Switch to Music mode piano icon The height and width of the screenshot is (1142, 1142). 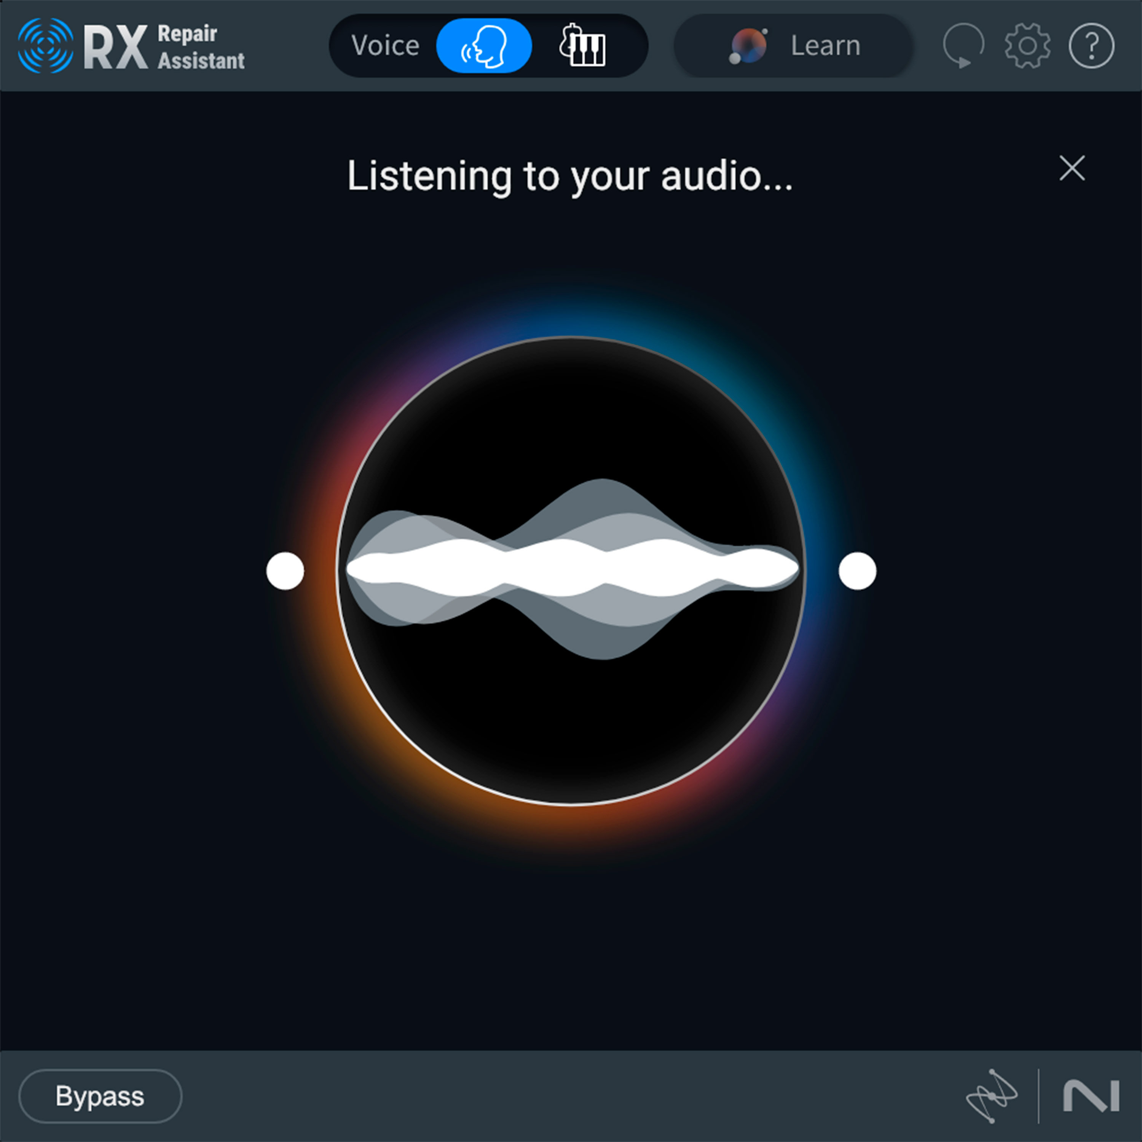pos(584,46)
